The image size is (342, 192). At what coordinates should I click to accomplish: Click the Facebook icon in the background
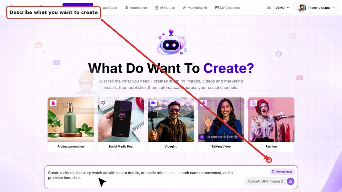point(279,54)
